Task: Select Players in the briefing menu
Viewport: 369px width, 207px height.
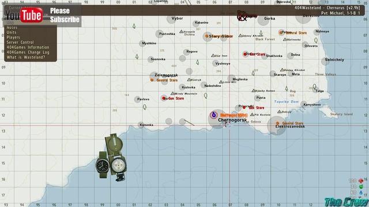Action: click(13, 37)
